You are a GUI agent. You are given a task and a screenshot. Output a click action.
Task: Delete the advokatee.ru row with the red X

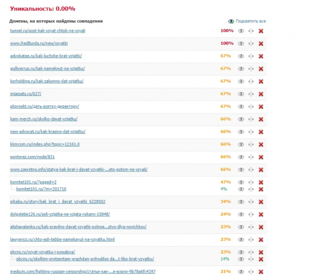click(261, 56)
